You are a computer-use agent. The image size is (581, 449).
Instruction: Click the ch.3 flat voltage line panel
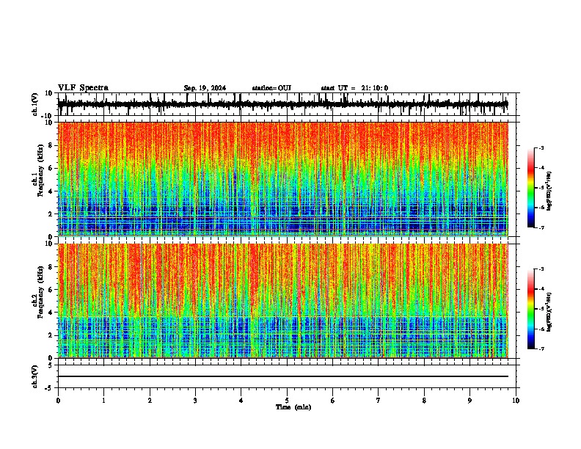tap(286, 376)
